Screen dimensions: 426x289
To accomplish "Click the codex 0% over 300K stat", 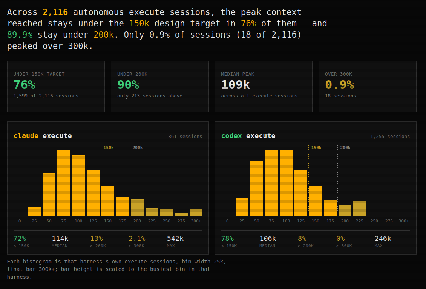I will (x=340, y=239).
